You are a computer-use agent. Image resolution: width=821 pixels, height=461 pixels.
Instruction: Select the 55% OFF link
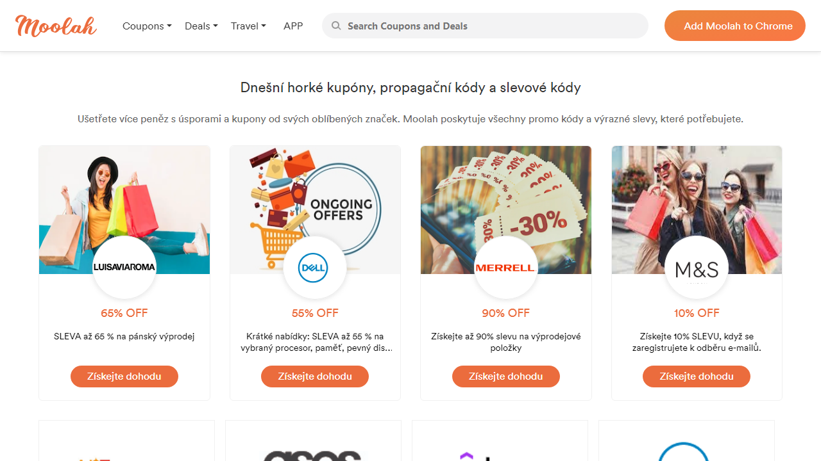pos(315,313)
